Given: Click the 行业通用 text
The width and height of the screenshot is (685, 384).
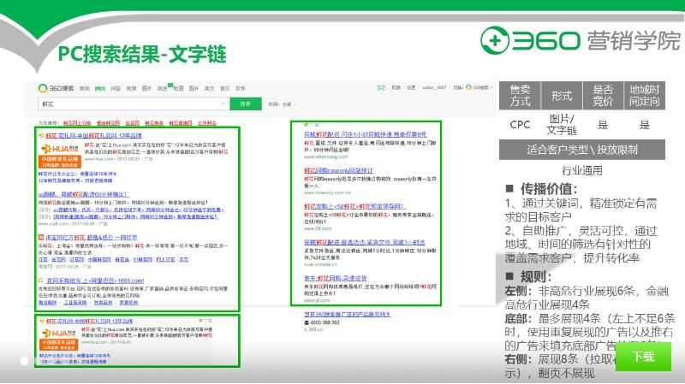Looking at the screenshot, I should click(x=582, y=170).
